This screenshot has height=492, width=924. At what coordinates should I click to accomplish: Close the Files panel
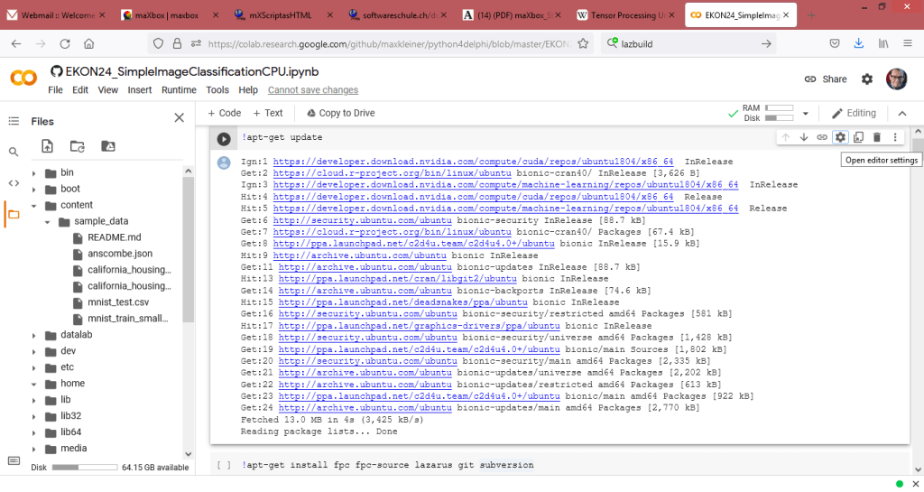click(179, 118)
